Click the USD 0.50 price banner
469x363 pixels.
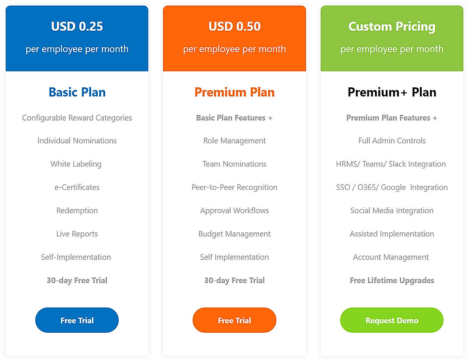click(x=234, y=26)
